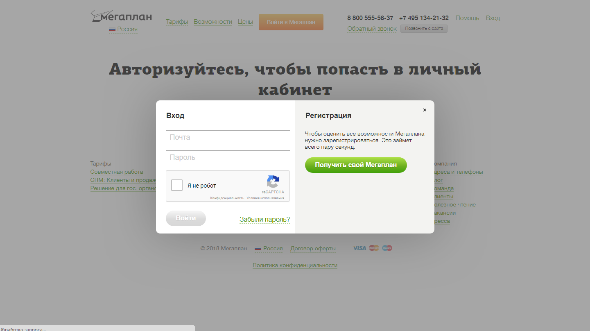Focus the Пароль password input field

228,157
